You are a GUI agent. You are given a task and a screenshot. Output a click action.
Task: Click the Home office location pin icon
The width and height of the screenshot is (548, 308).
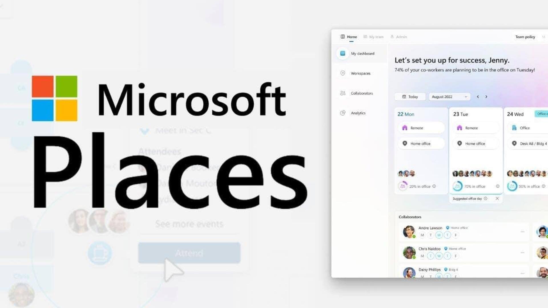coord(404,143)
